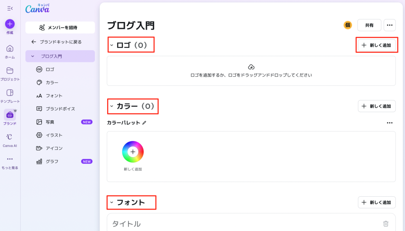
Task: Open Templates in the left rail
Action: pos(10,93)
